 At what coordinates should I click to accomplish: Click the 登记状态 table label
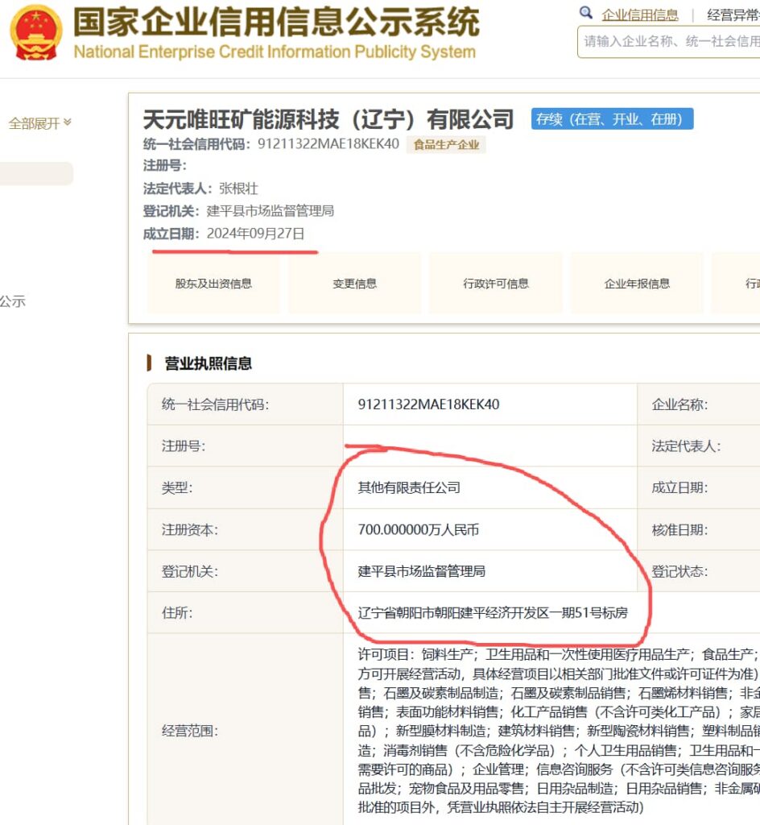pyautogui.click(x=679, y=571)
